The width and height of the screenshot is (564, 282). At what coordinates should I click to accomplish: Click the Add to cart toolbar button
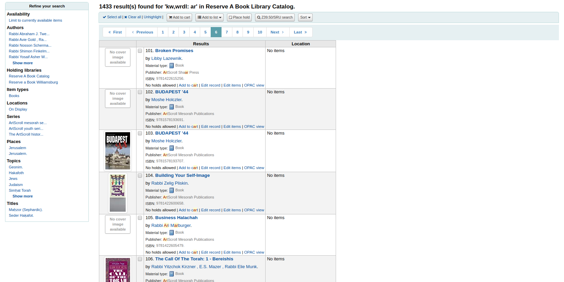179,17
